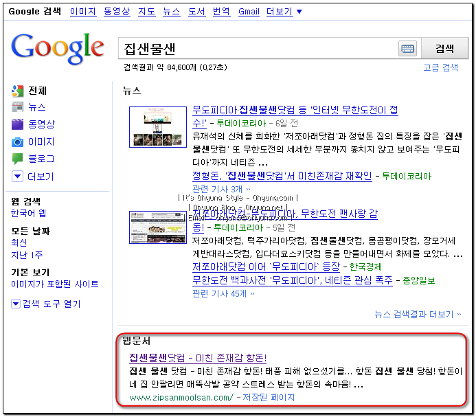
Task: Click the 이미지 camera icon
Action: click(18, 142)
